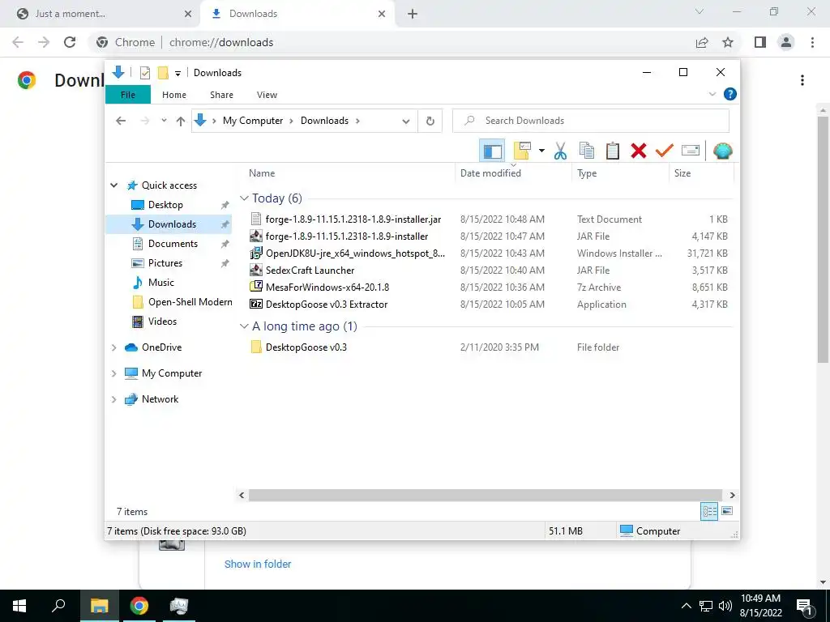The image size is (830, 622).
Task: Switch to Details view icon
Action: pos(709,512)
